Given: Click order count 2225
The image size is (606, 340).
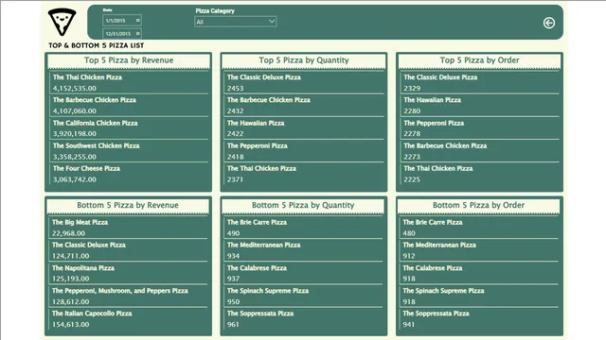Looking at the screenshot, I should point(412,179).
